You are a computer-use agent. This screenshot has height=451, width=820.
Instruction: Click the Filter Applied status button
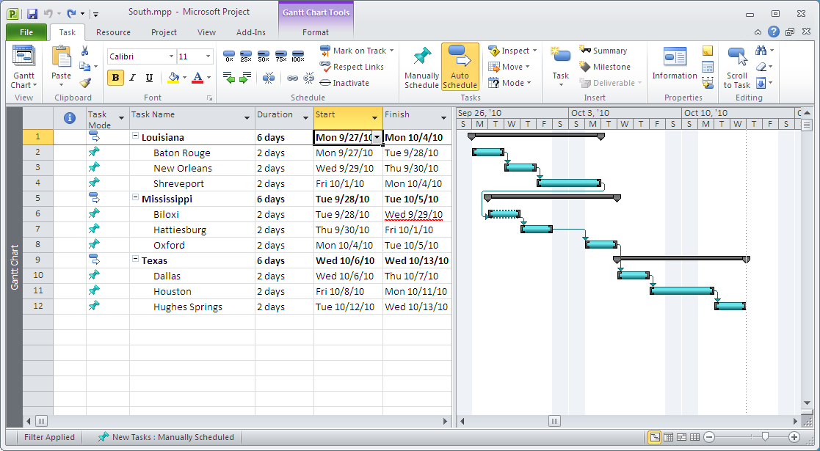click(49, 437)
